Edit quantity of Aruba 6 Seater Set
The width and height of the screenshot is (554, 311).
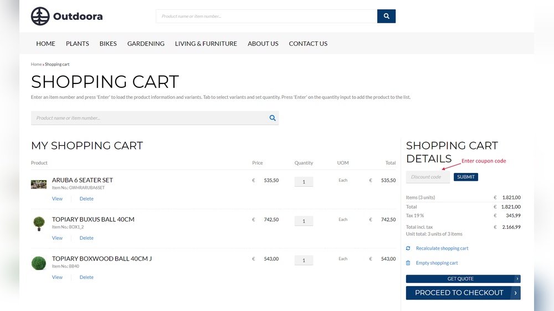point(304,182)
